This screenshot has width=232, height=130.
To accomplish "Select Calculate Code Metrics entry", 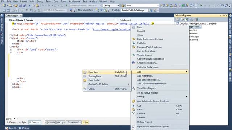I will point(160,67).
